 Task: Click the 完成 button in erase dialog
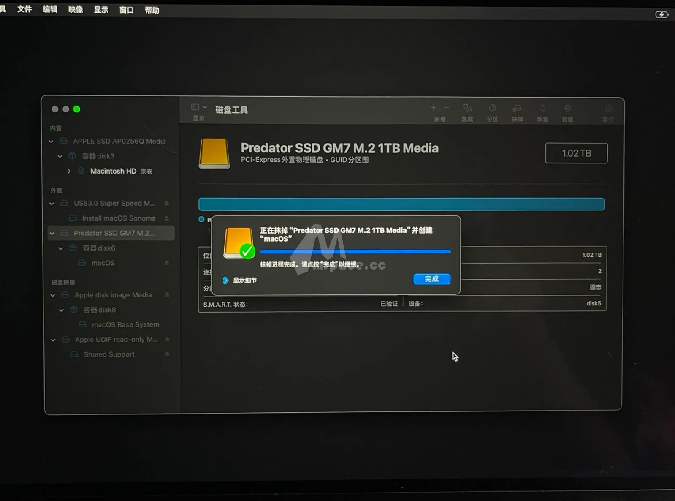pyautogui.click(x=431, y=279)
